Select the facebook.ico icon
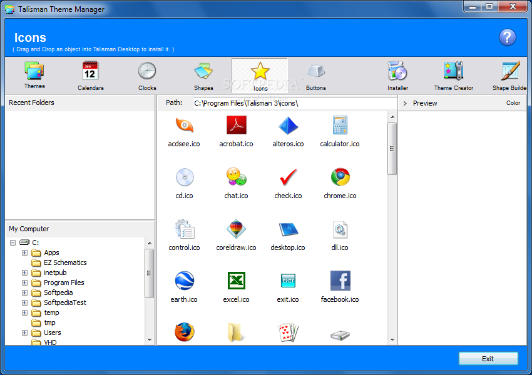 340,287
